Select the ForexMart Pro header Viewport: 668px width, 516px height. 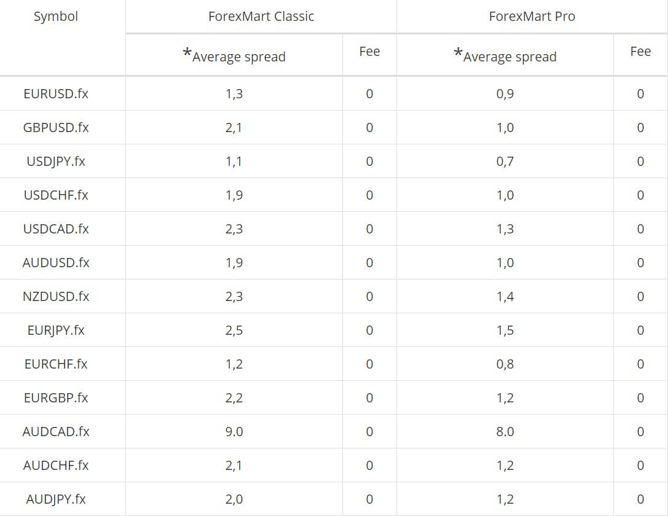pyautogui.click(x=532, y=16)
